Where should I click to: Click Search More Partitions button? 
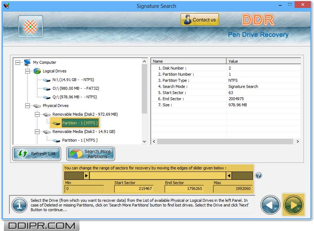pyautogui.click(x=91, y=154)
